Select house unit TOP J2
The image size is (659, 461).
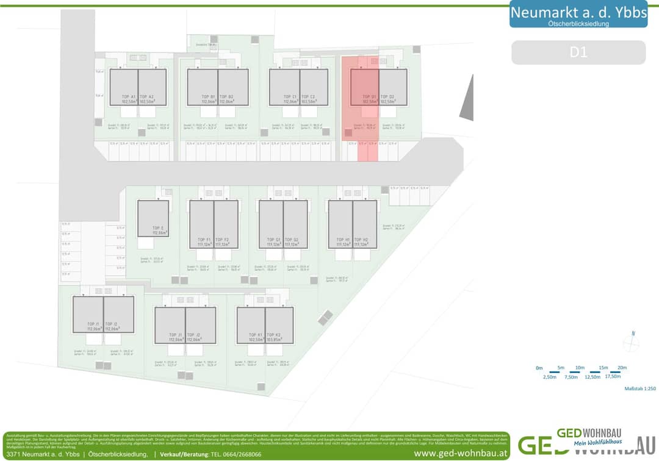click(201, 326)
